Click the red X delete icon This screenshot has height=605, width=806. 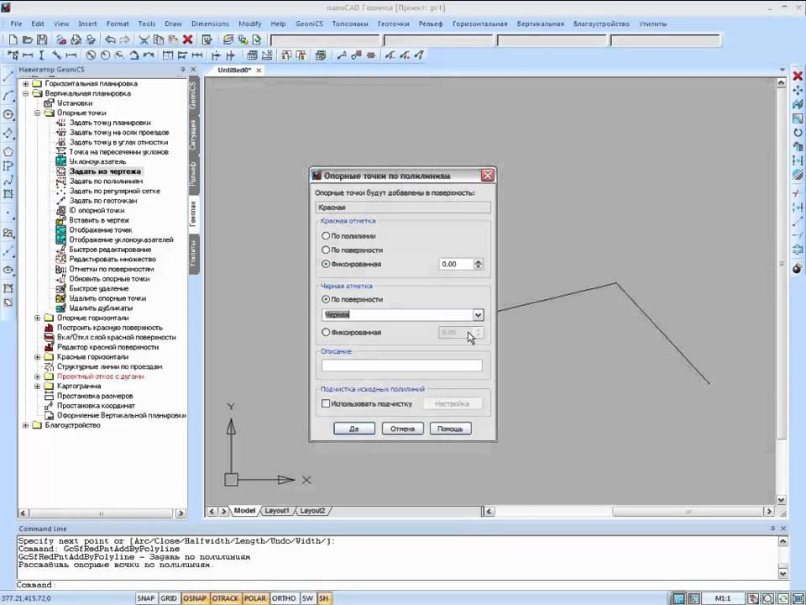click(x=187, y=39)
